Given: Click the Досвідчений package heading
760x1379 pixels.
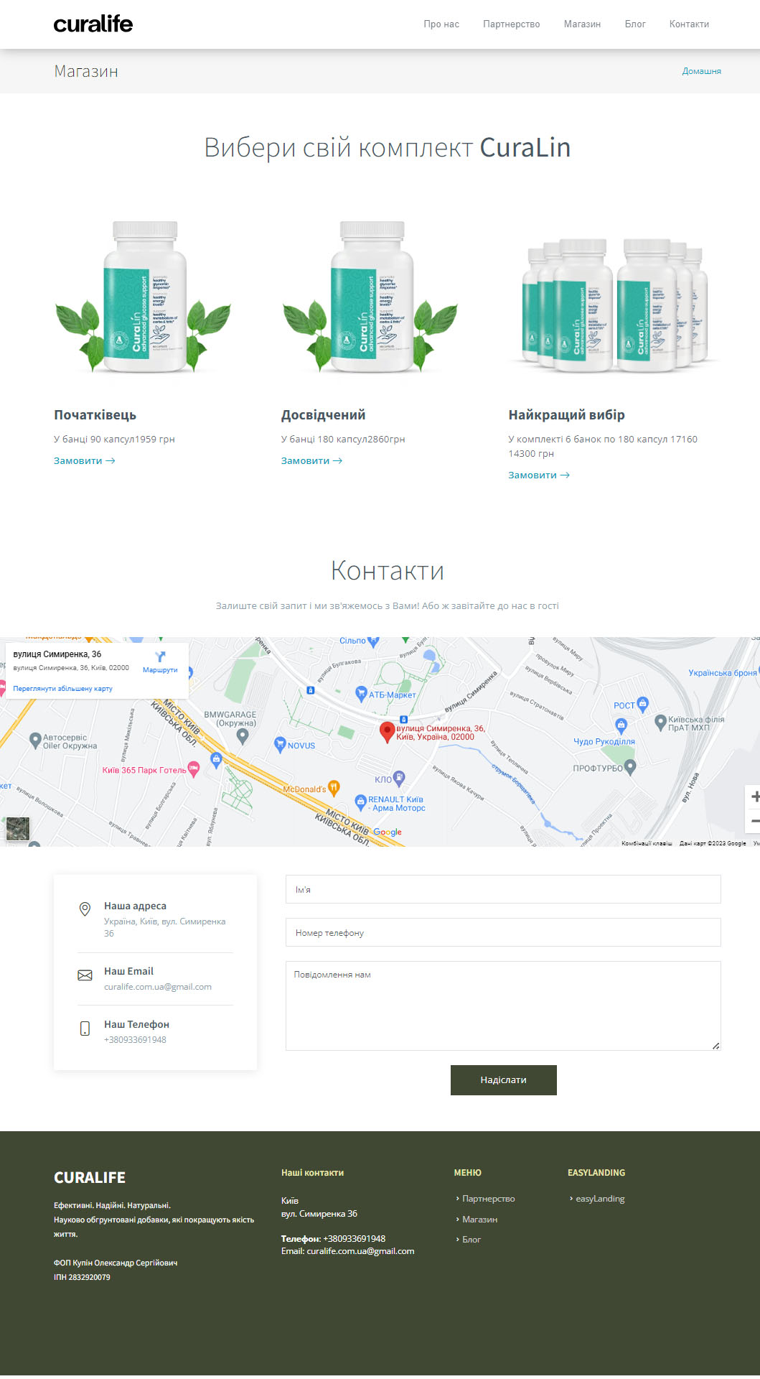Looking at the screenshot, I should 323,415.
